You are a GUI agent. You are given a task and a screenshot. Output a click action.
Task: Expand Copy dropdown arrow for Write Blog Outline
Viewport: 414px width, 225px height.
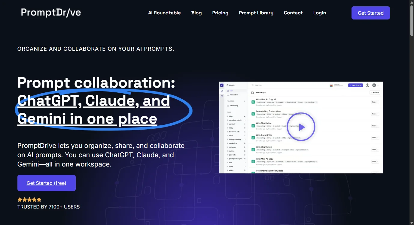(378, 126)
